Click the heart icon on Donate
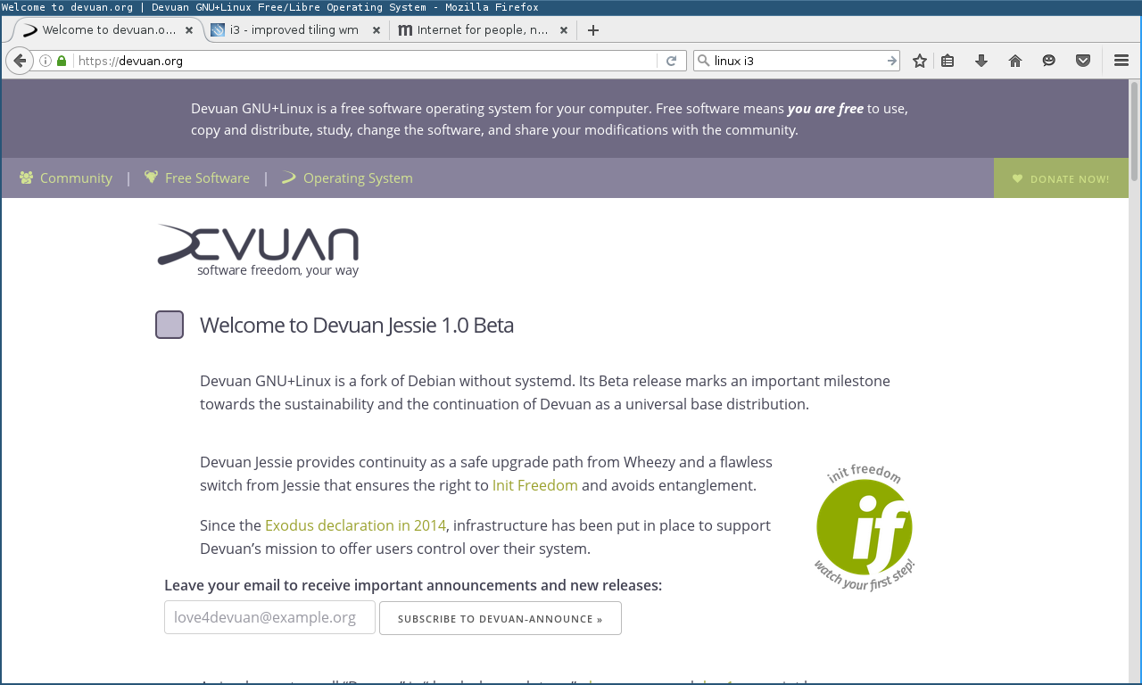1142x685 pixels. click(x=1017, y=178)
